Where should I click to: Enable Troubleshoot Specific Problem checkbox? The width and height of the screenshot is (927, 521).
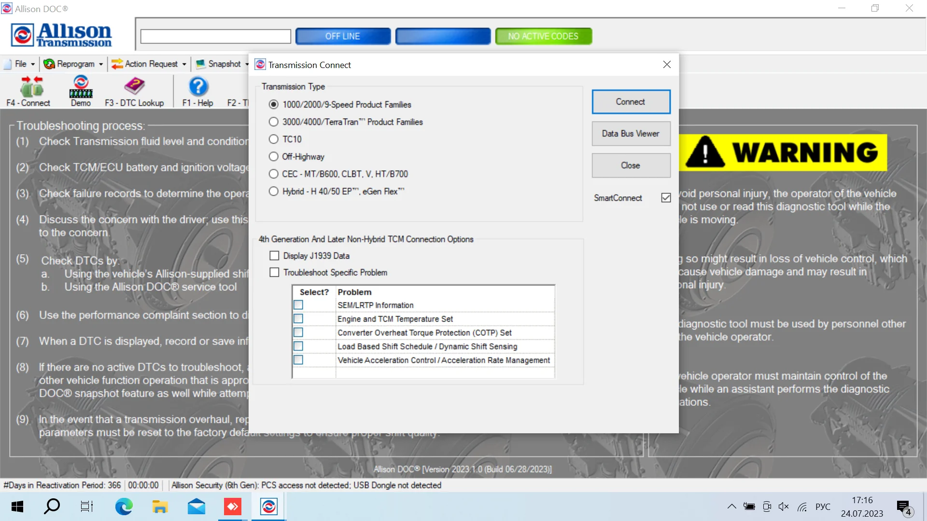tap(274, 273)
